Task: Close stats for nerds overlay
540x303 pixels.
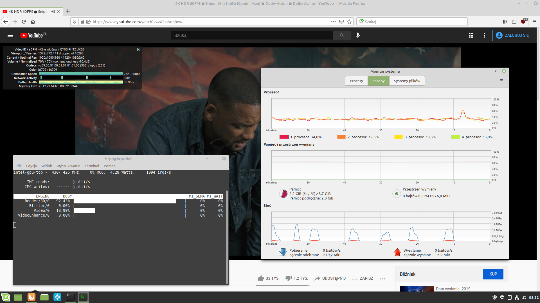Action: pos(138,49)
